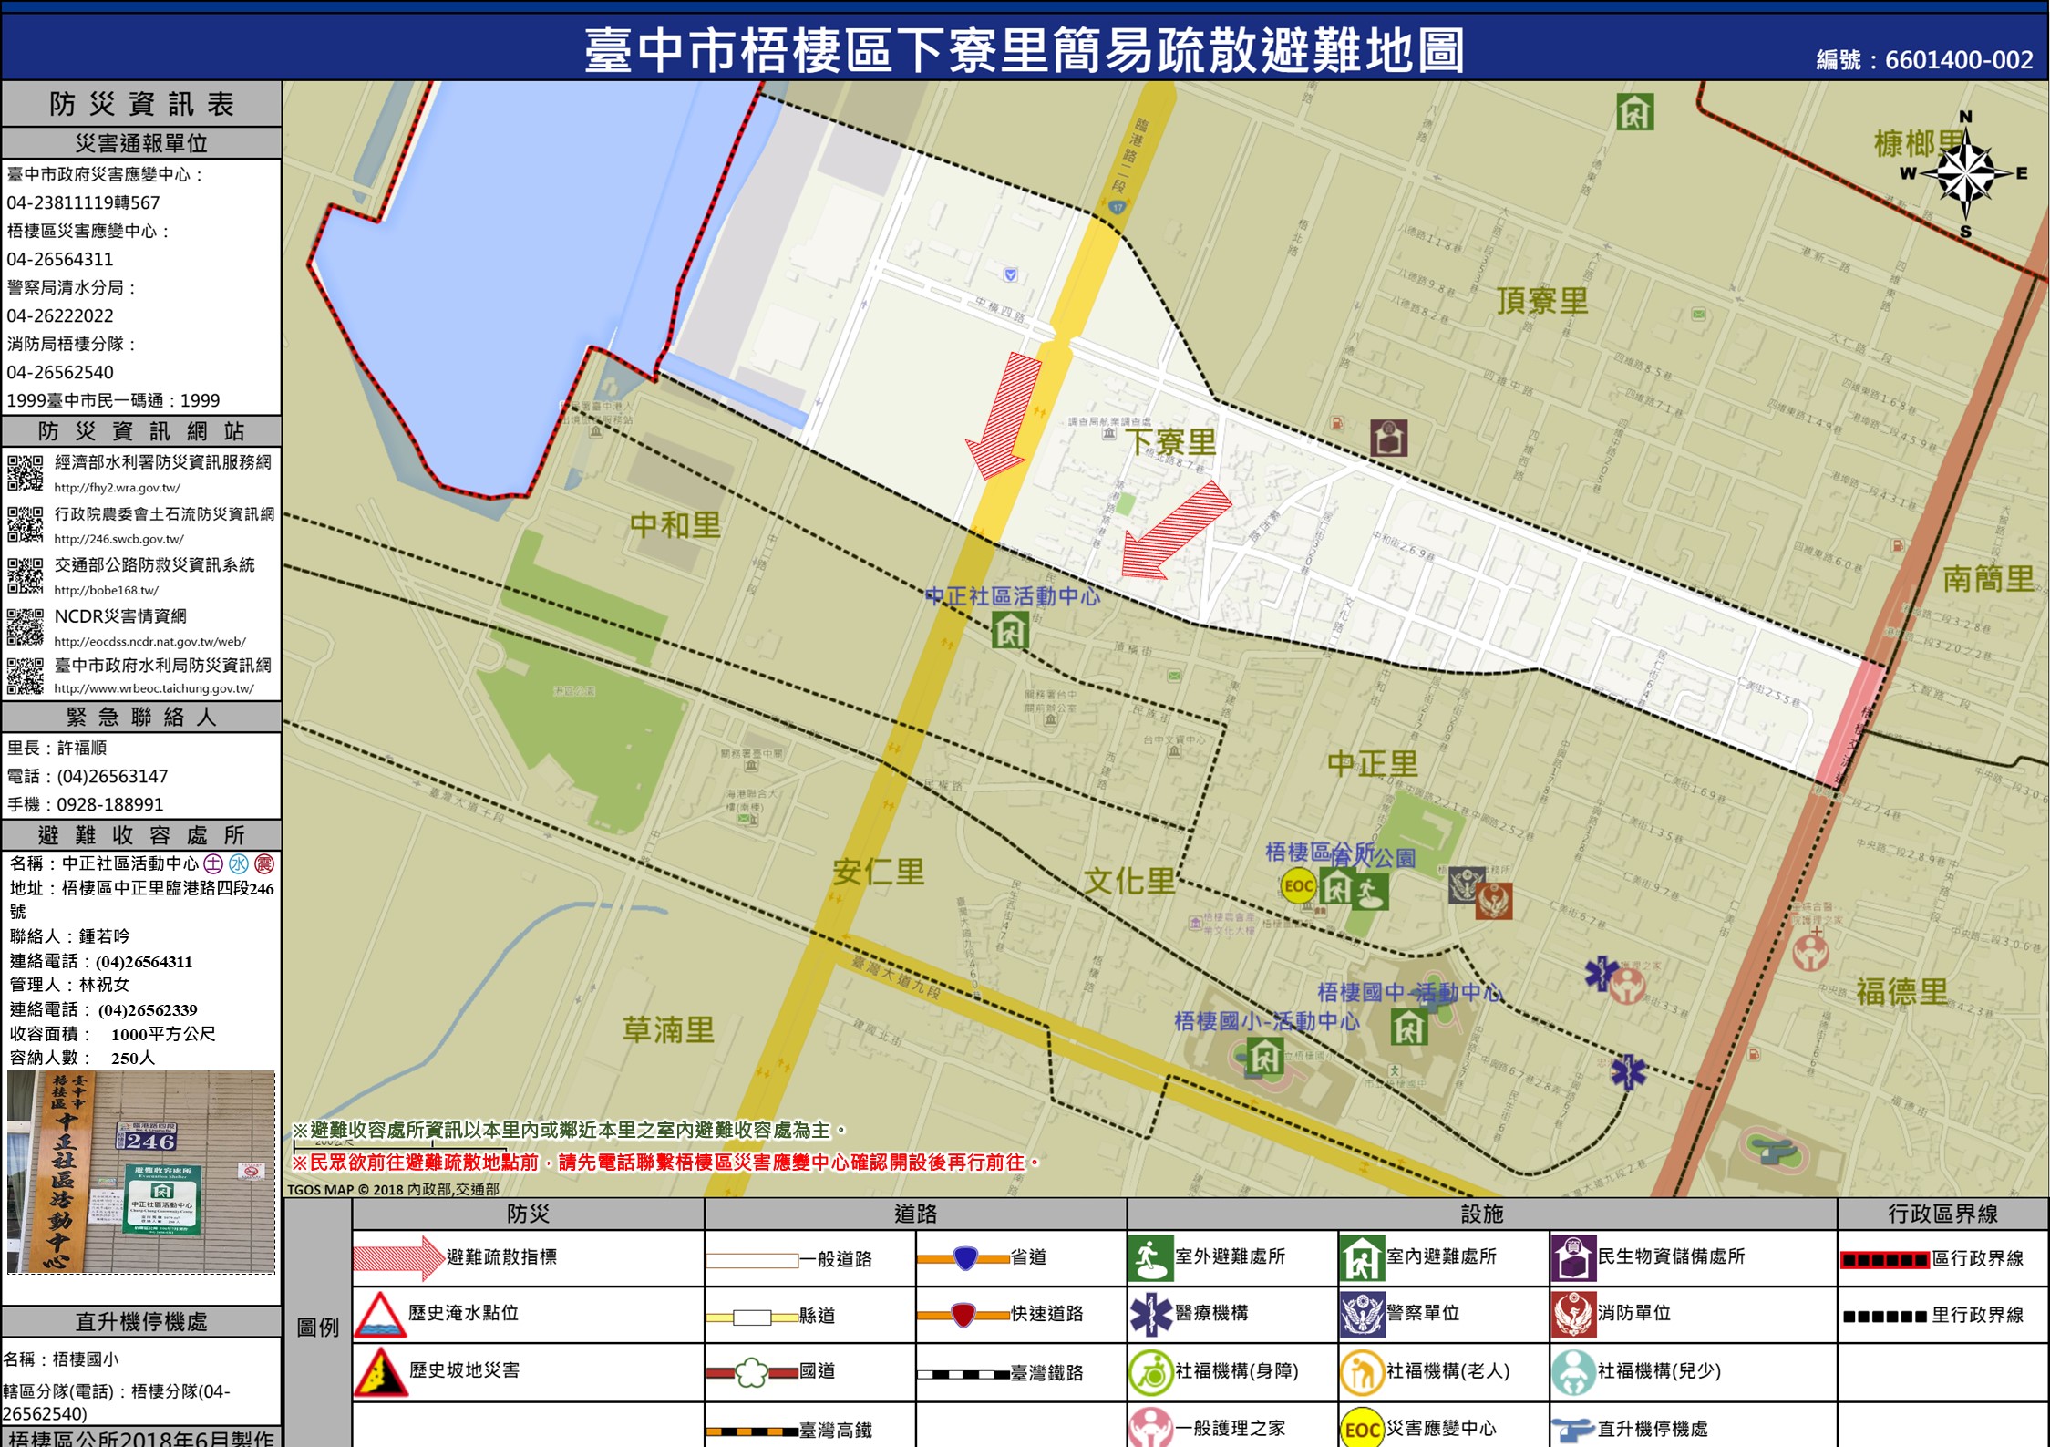Viewport: 2050px width, 1447px height.
Task: Click the 中正社區活動中心 building photo
Action: click(141, 1171)
